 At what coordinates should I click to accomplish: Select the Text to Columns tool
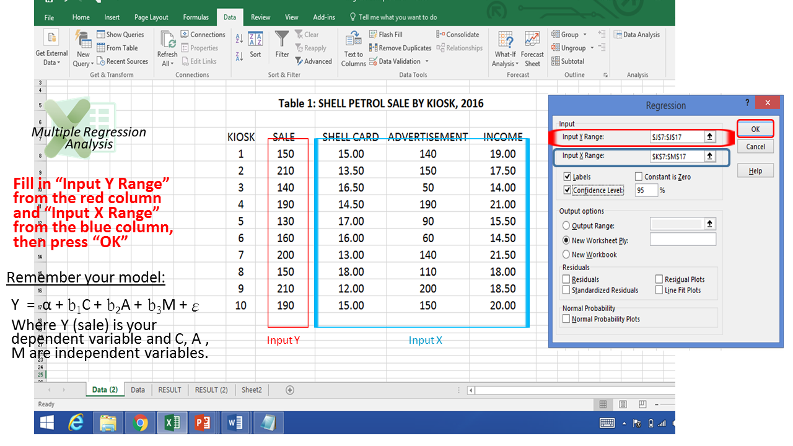tap(353, 48)
